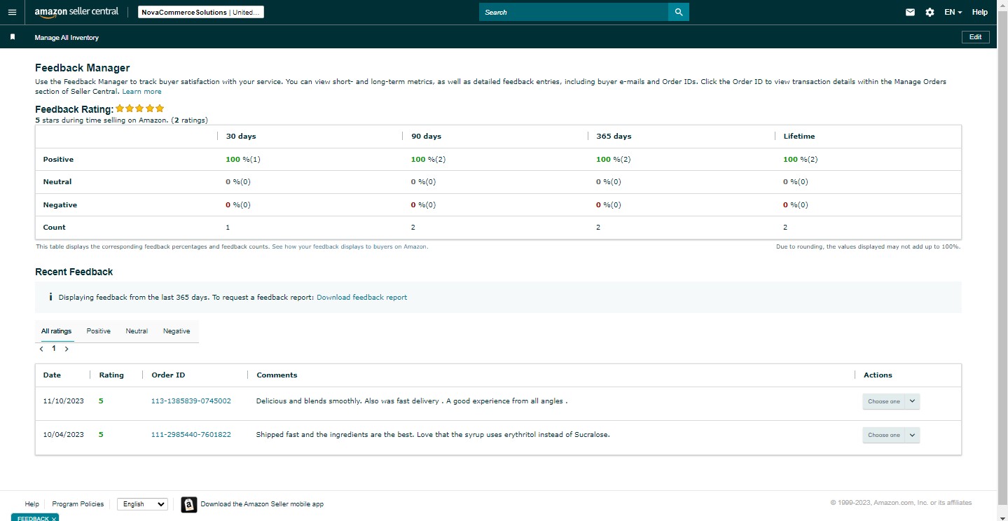Open the settings gear icon

coord(930,12)
